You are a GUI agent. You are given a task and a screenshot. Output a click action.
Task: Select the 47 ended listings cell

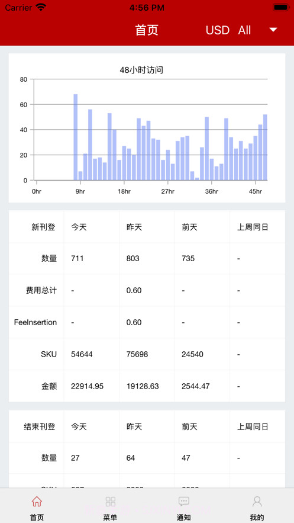pos(186,458)
